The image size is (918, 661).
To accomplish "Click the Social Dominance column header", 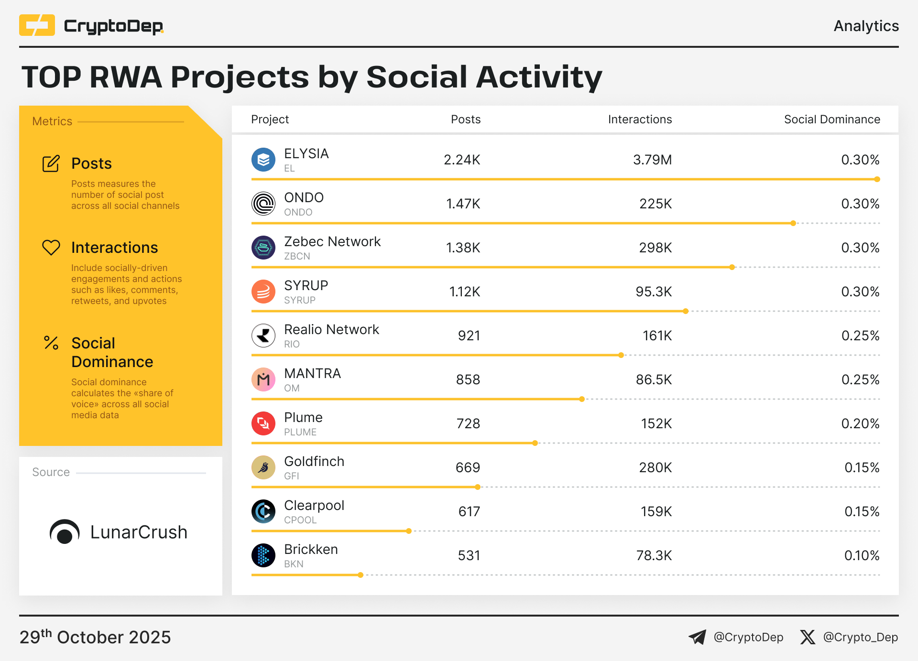I will [832, 119].
